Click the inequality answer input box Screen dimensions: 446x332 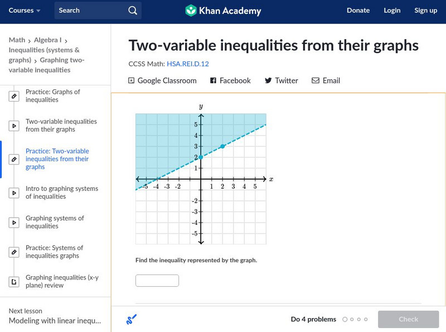pos(157,281)
